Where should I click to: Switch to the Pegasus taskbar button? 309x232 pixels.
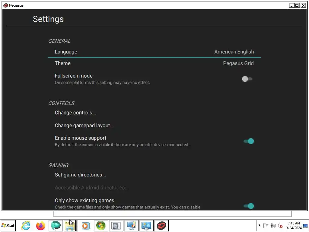point(161,225)
